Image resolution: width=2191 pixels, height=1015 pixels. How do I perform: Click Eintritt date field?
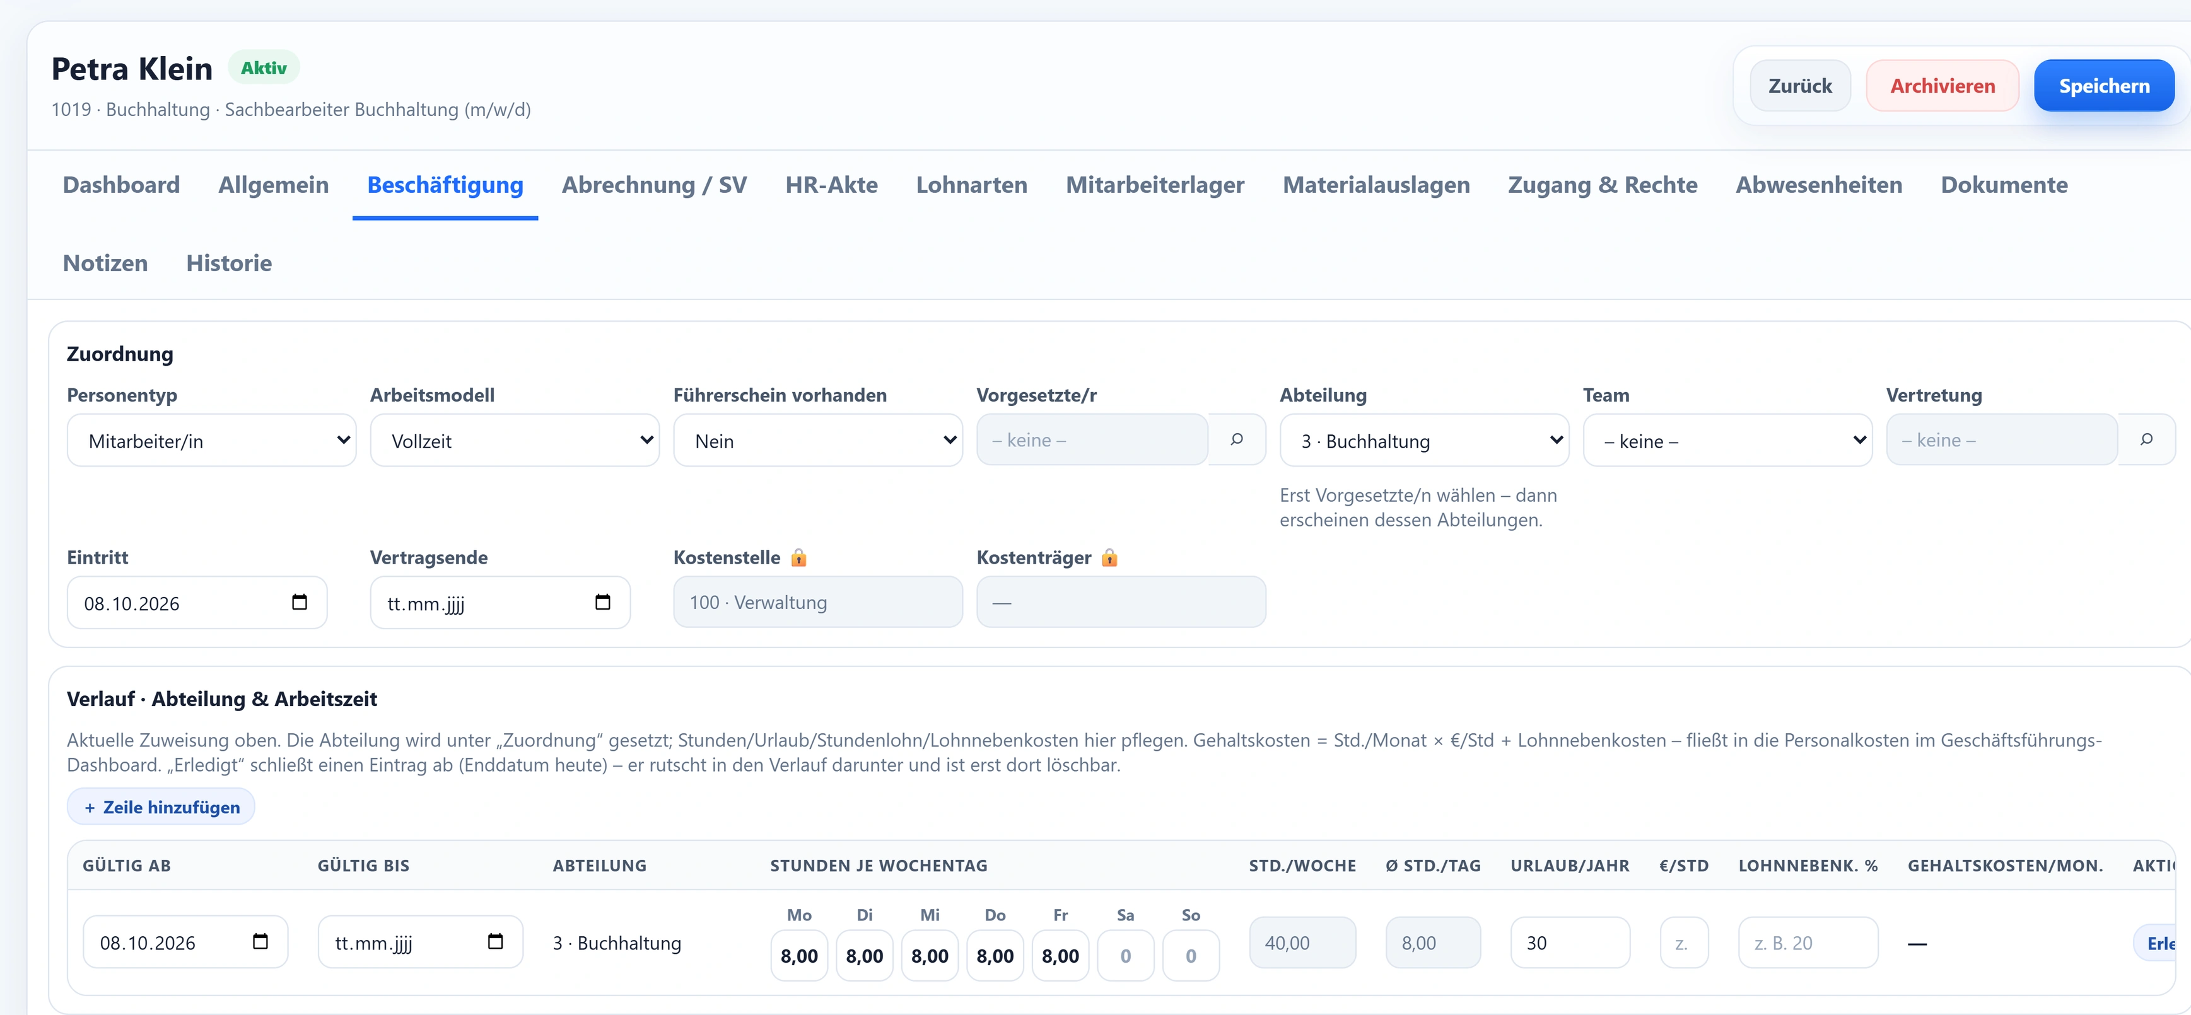click(x=197, y=603)
